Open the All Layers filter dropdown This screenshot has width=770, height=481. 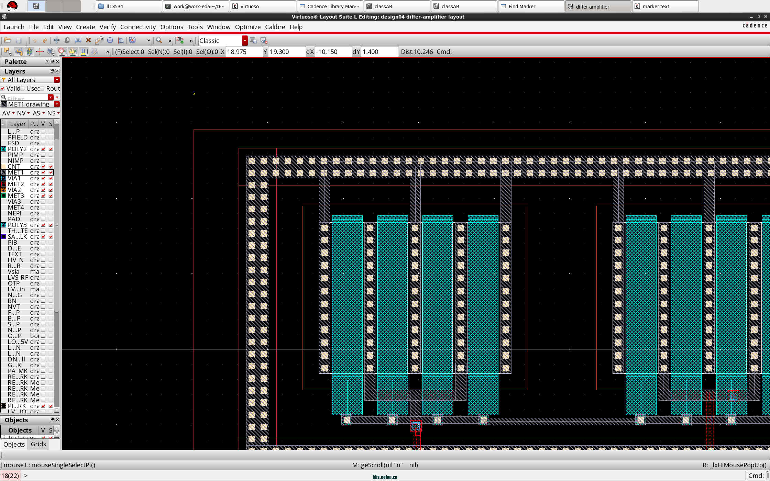click(x=57, y=80)
